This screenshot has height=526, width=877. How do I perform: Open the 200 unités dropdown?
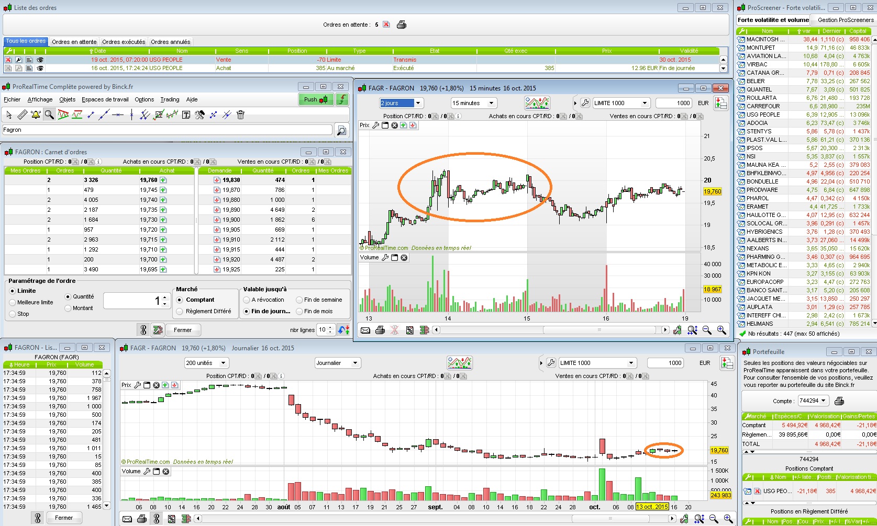206,363
